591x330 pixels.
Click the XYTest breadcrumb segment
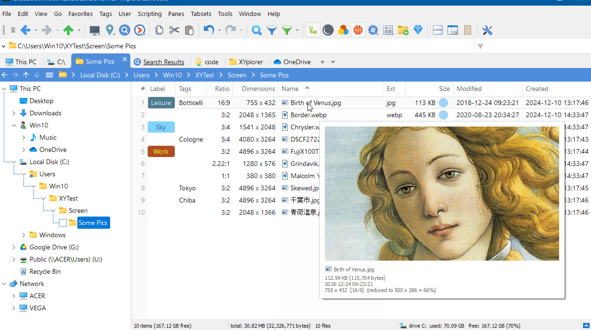click(205, 75)
